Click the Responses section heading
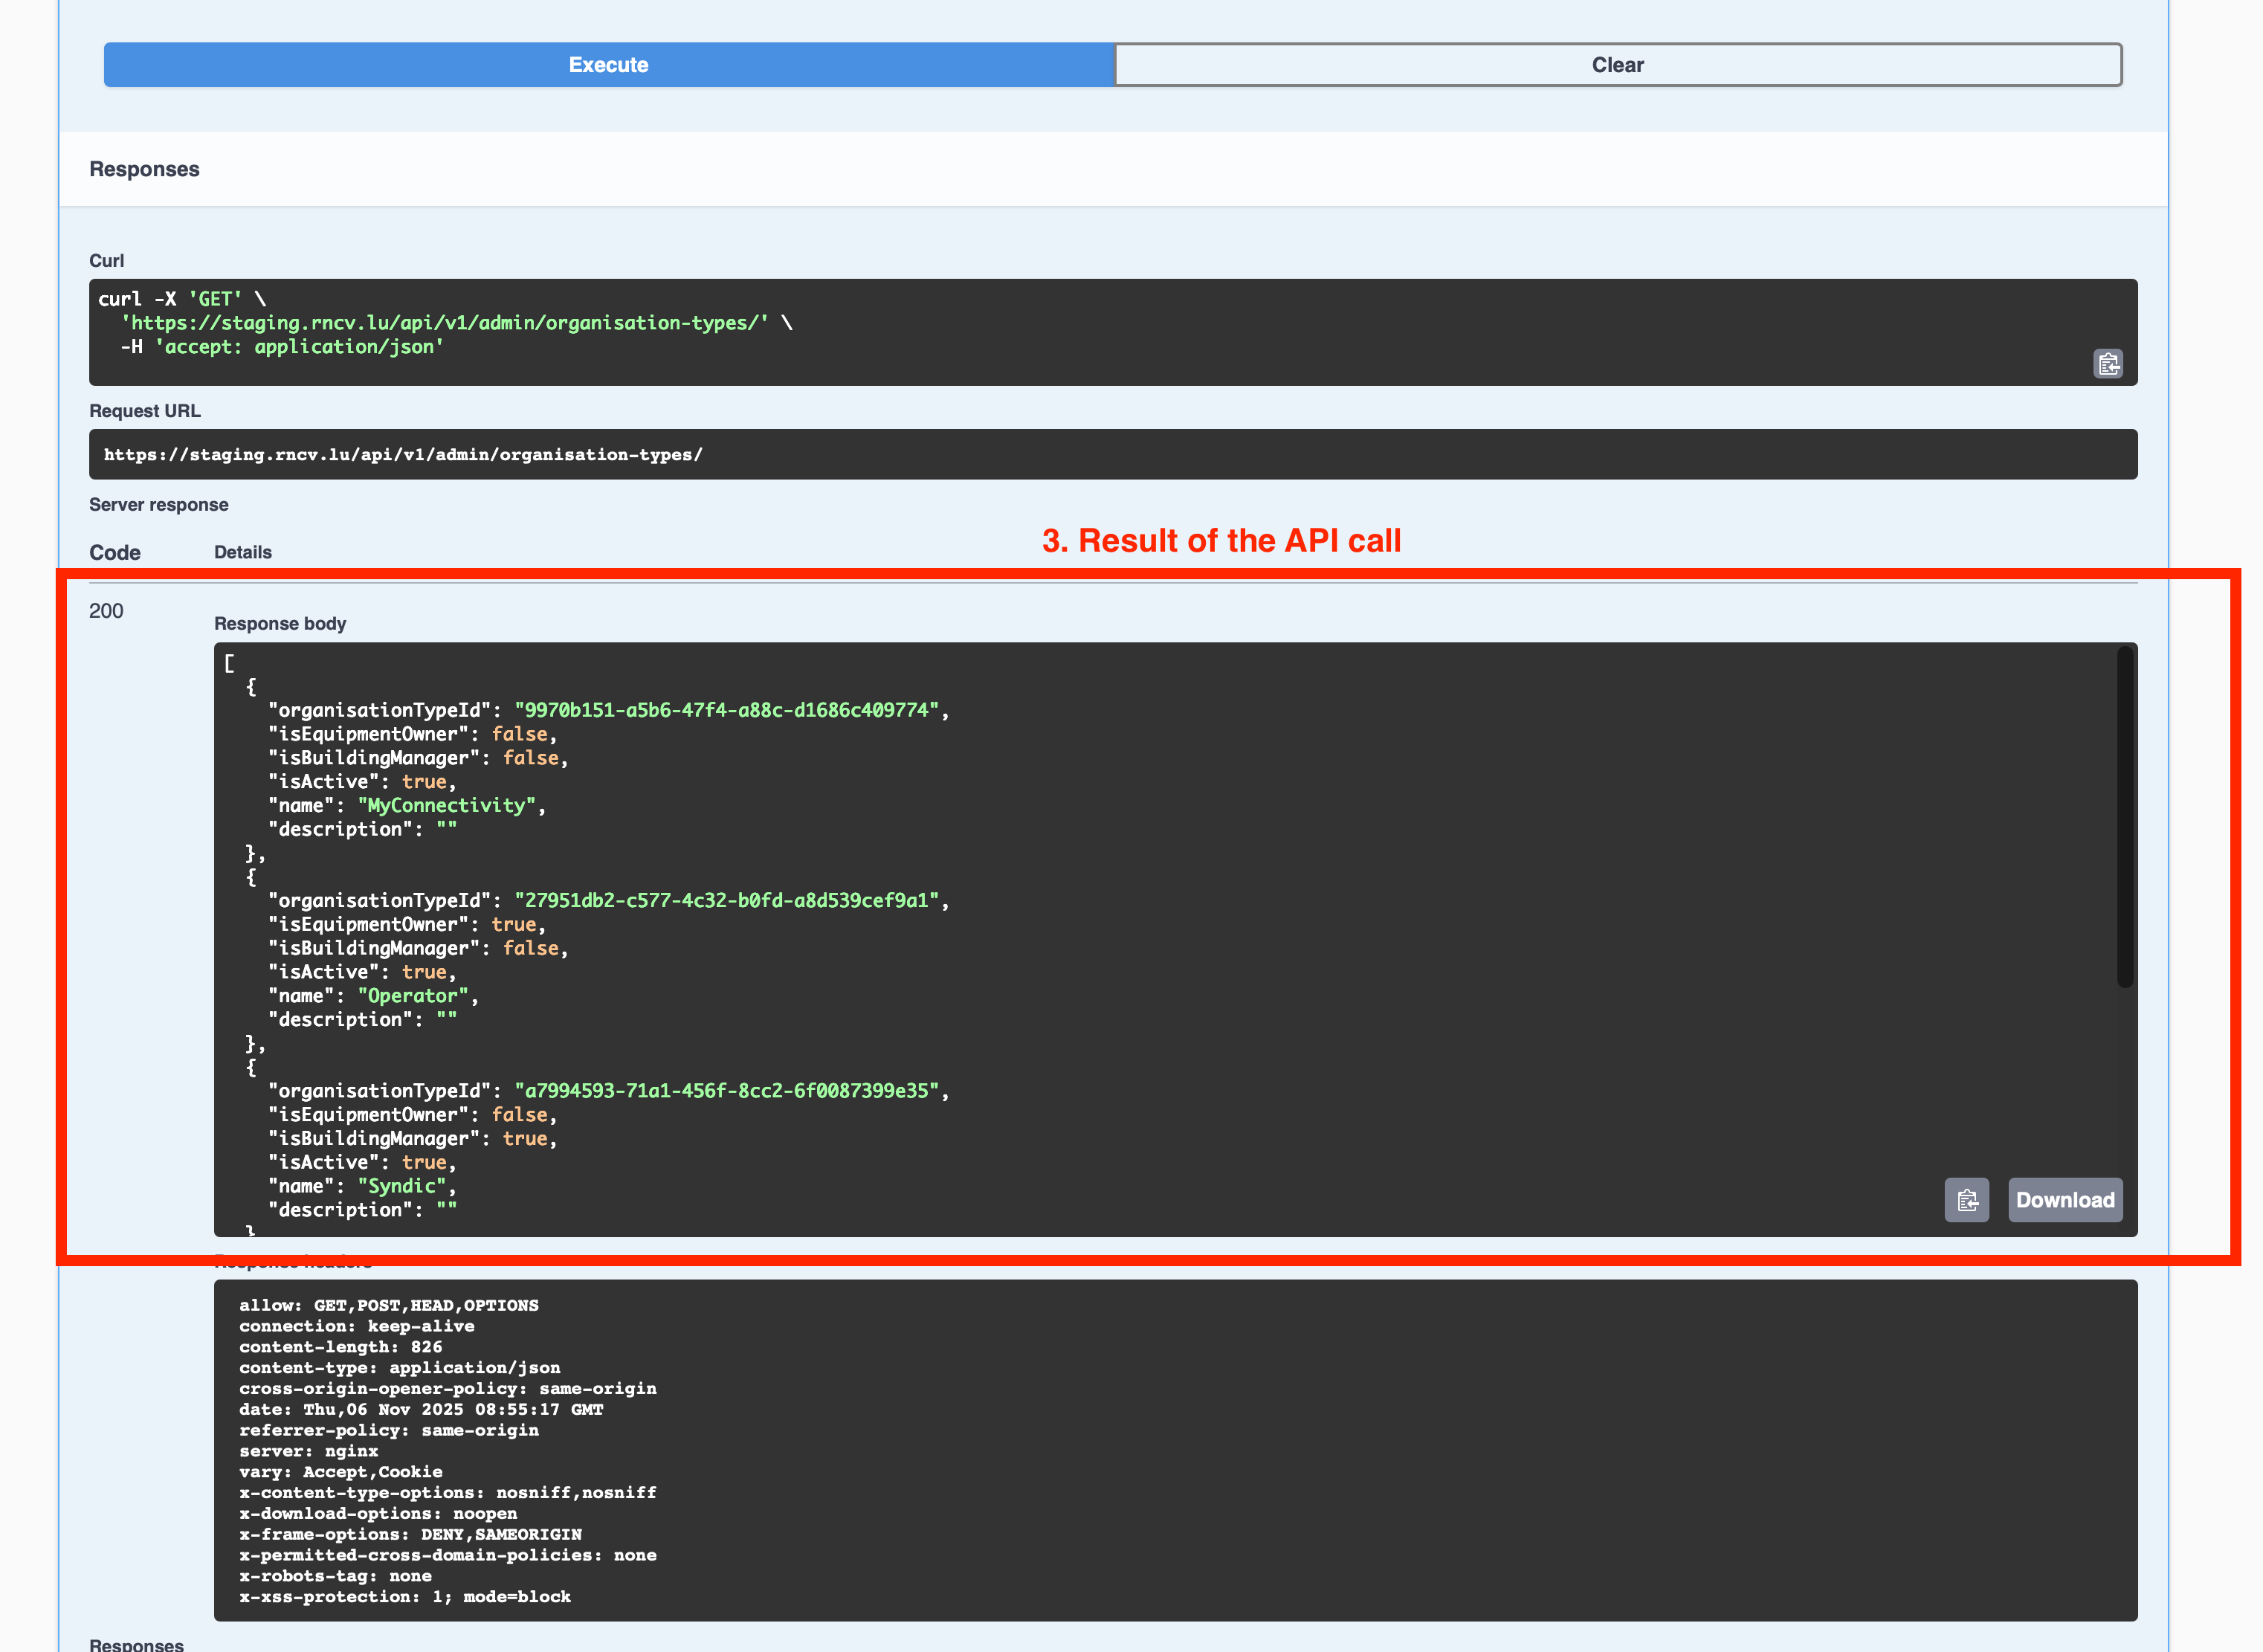 144,169
